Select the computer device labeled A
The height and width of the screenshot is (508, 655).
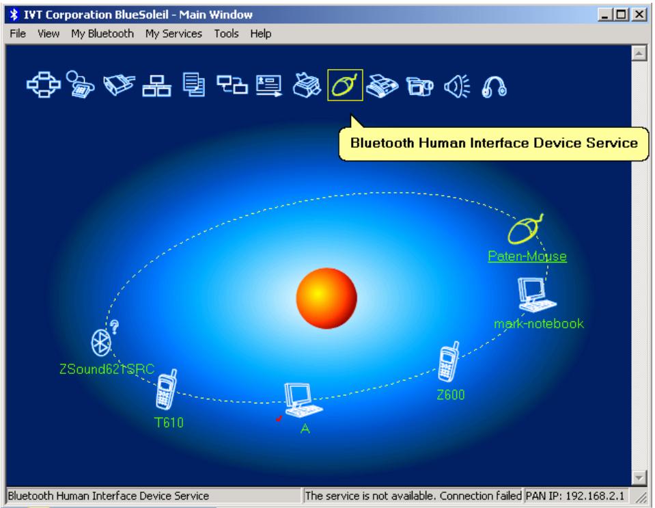pos(303,400)
